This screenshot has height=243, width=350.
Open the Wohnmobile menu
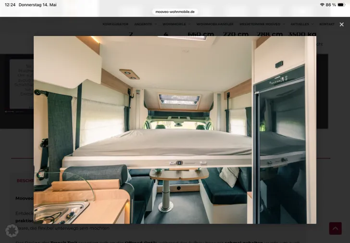tap(174, 24)
